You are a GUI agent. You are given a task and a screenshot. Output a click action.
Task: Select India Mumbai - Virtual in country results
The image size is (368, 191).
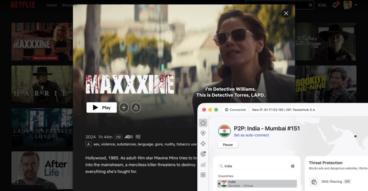257,184
